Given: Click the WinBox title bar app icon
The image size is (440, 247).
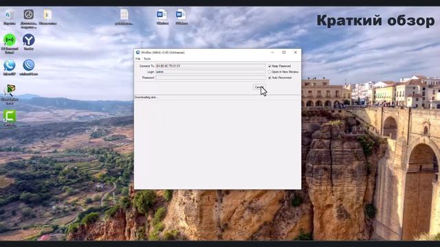Looking at the screenshot, I should pos(137,52).
